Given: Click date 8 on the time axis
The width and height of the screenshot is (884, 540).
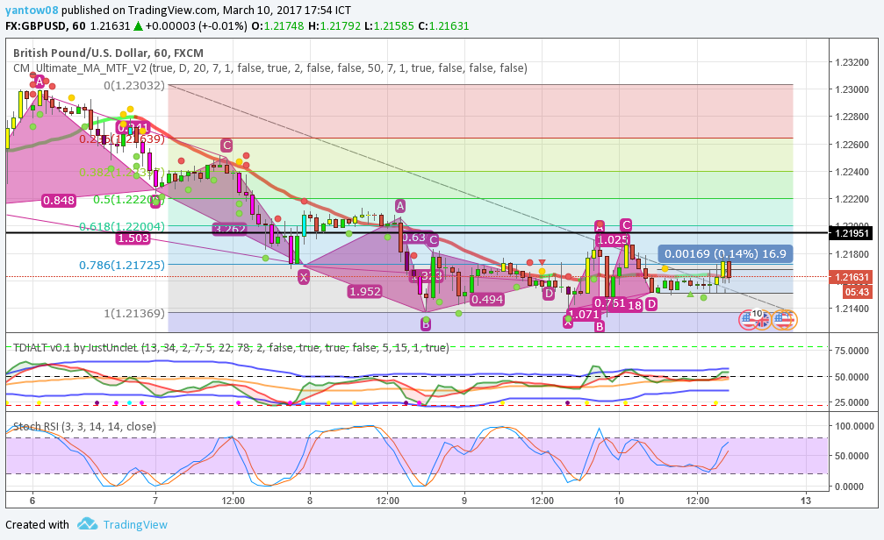Looking at the screenshot, I should pos(310,501).
